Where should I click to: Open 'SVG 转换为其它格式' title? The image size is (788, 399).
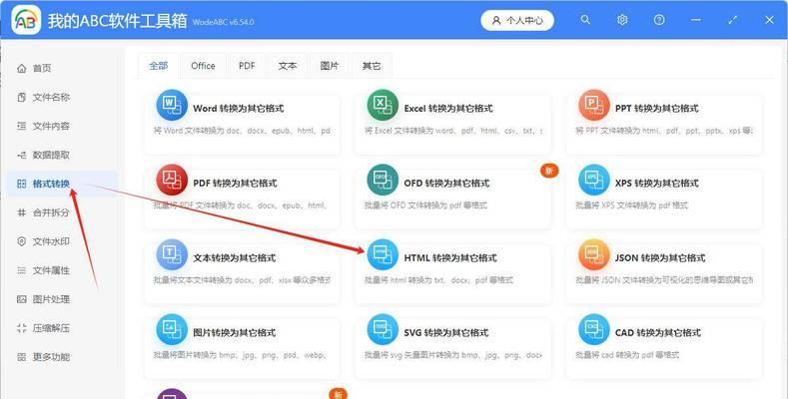tap(446, 333)
